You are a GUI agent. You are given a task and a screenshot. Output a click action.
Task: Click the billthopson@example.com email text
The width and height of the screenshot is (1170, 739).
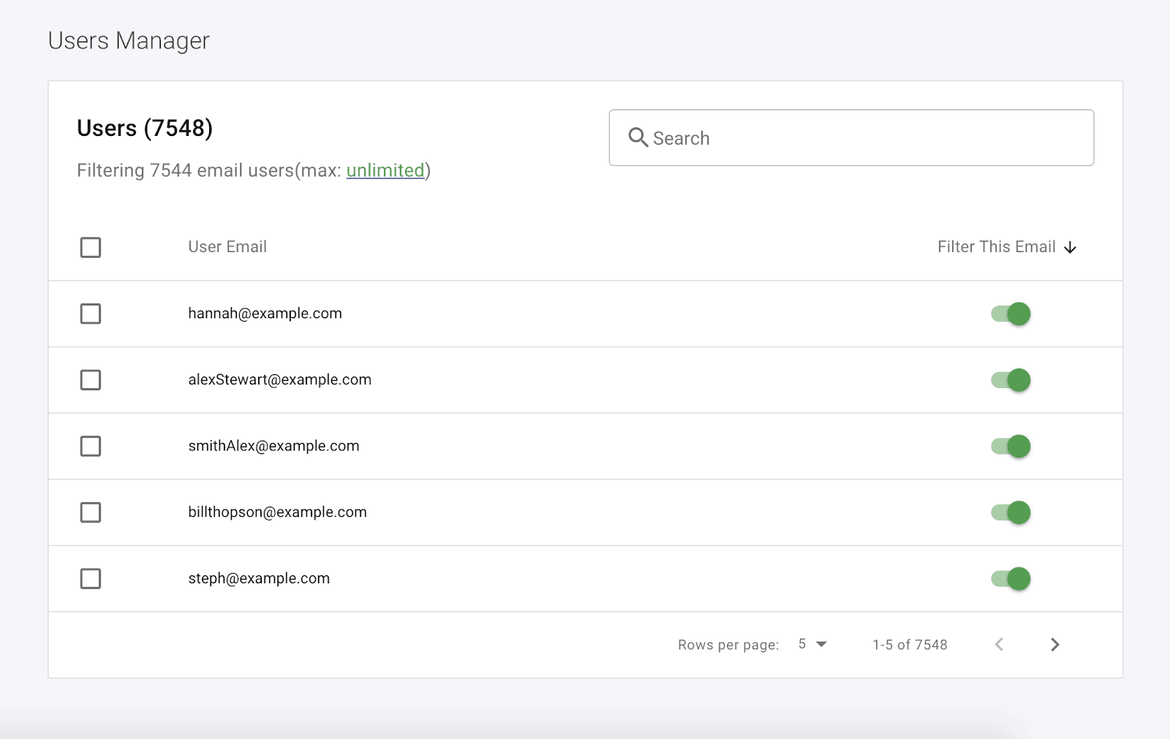pyautogui.click(x=277, y=512)
